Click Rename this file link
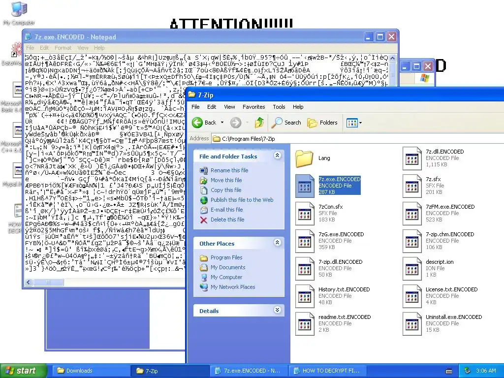 coord(229,170)
